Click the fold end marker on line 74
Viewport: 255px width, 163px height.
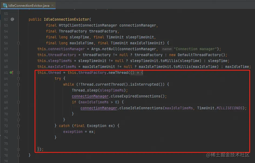(19, 137)
